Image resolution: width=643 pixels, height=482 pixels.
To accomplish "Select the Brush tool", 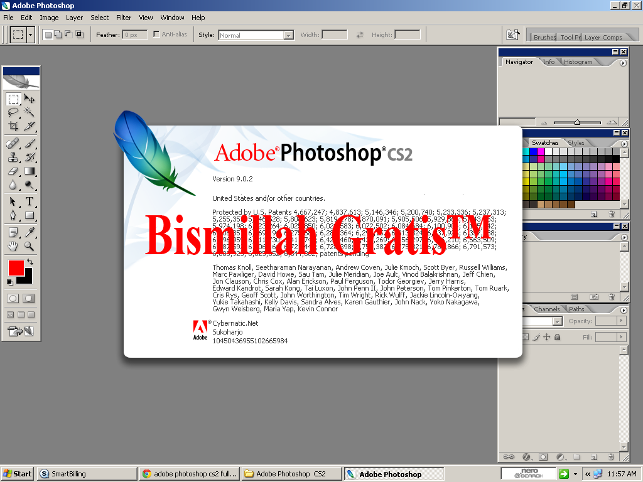I will [x=29, y=143].
